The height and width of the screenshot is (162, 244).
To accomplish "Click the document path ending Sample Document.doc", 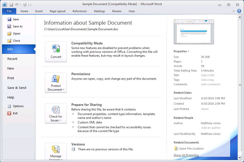I will pos(81,29).
